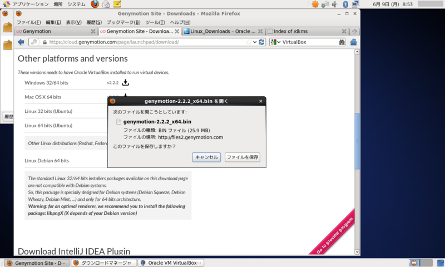Click the Linux 64 bits (Ubuntu) row

pyautogui.click(x=66, y=125)
